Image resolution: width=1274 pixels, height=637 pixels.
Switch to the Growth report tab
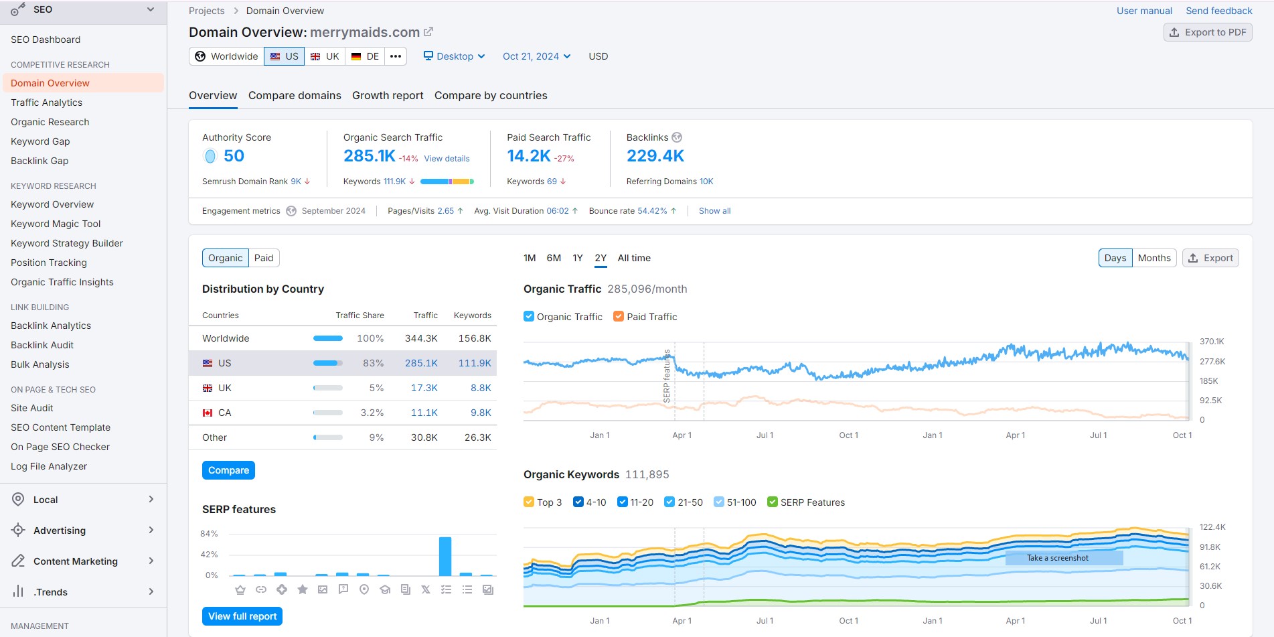click(388, 95)
